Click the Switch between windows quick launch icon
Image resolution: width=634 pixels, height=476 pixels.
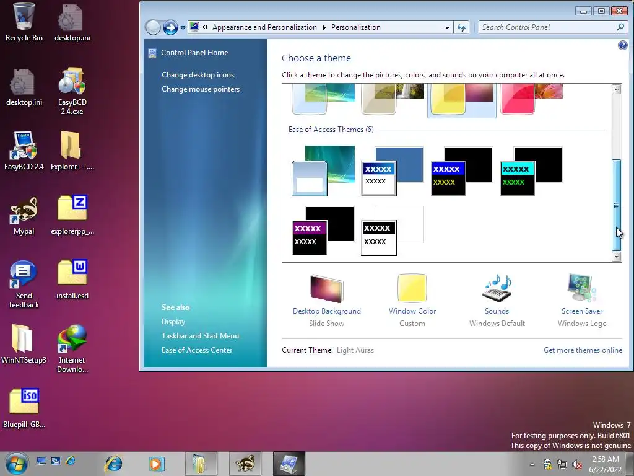pos(56,461)
